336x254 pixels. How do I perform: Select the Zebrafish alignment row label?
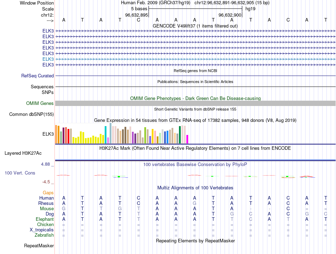click(x=44, y=235)
